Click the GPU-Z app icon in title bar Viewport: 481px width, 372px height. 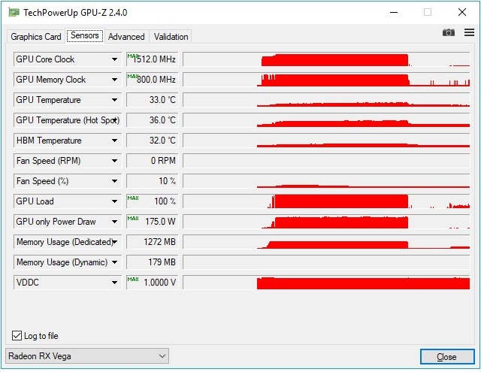pos(14,13)
